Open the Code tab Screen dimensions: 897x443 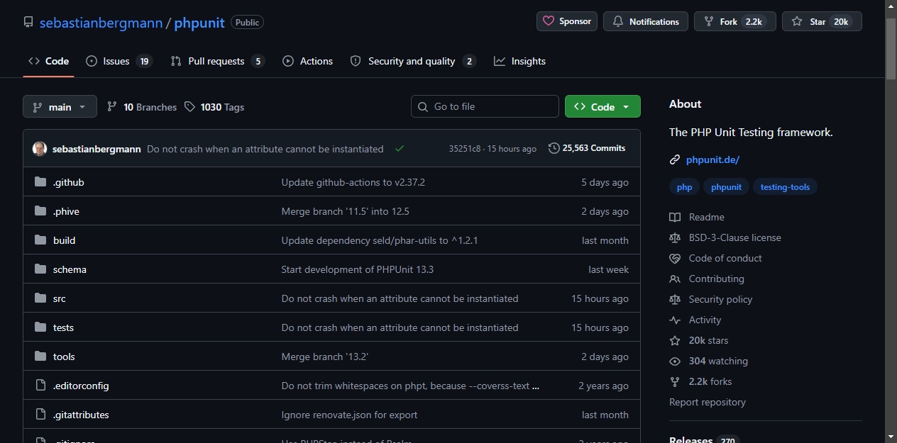point(48,61)
